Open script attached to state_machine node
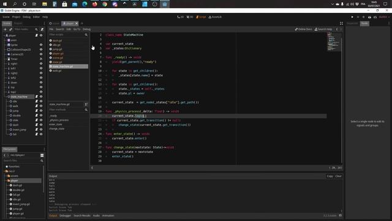Image resolution: width=392 pixels, height=221 pixels. (37, 96)
